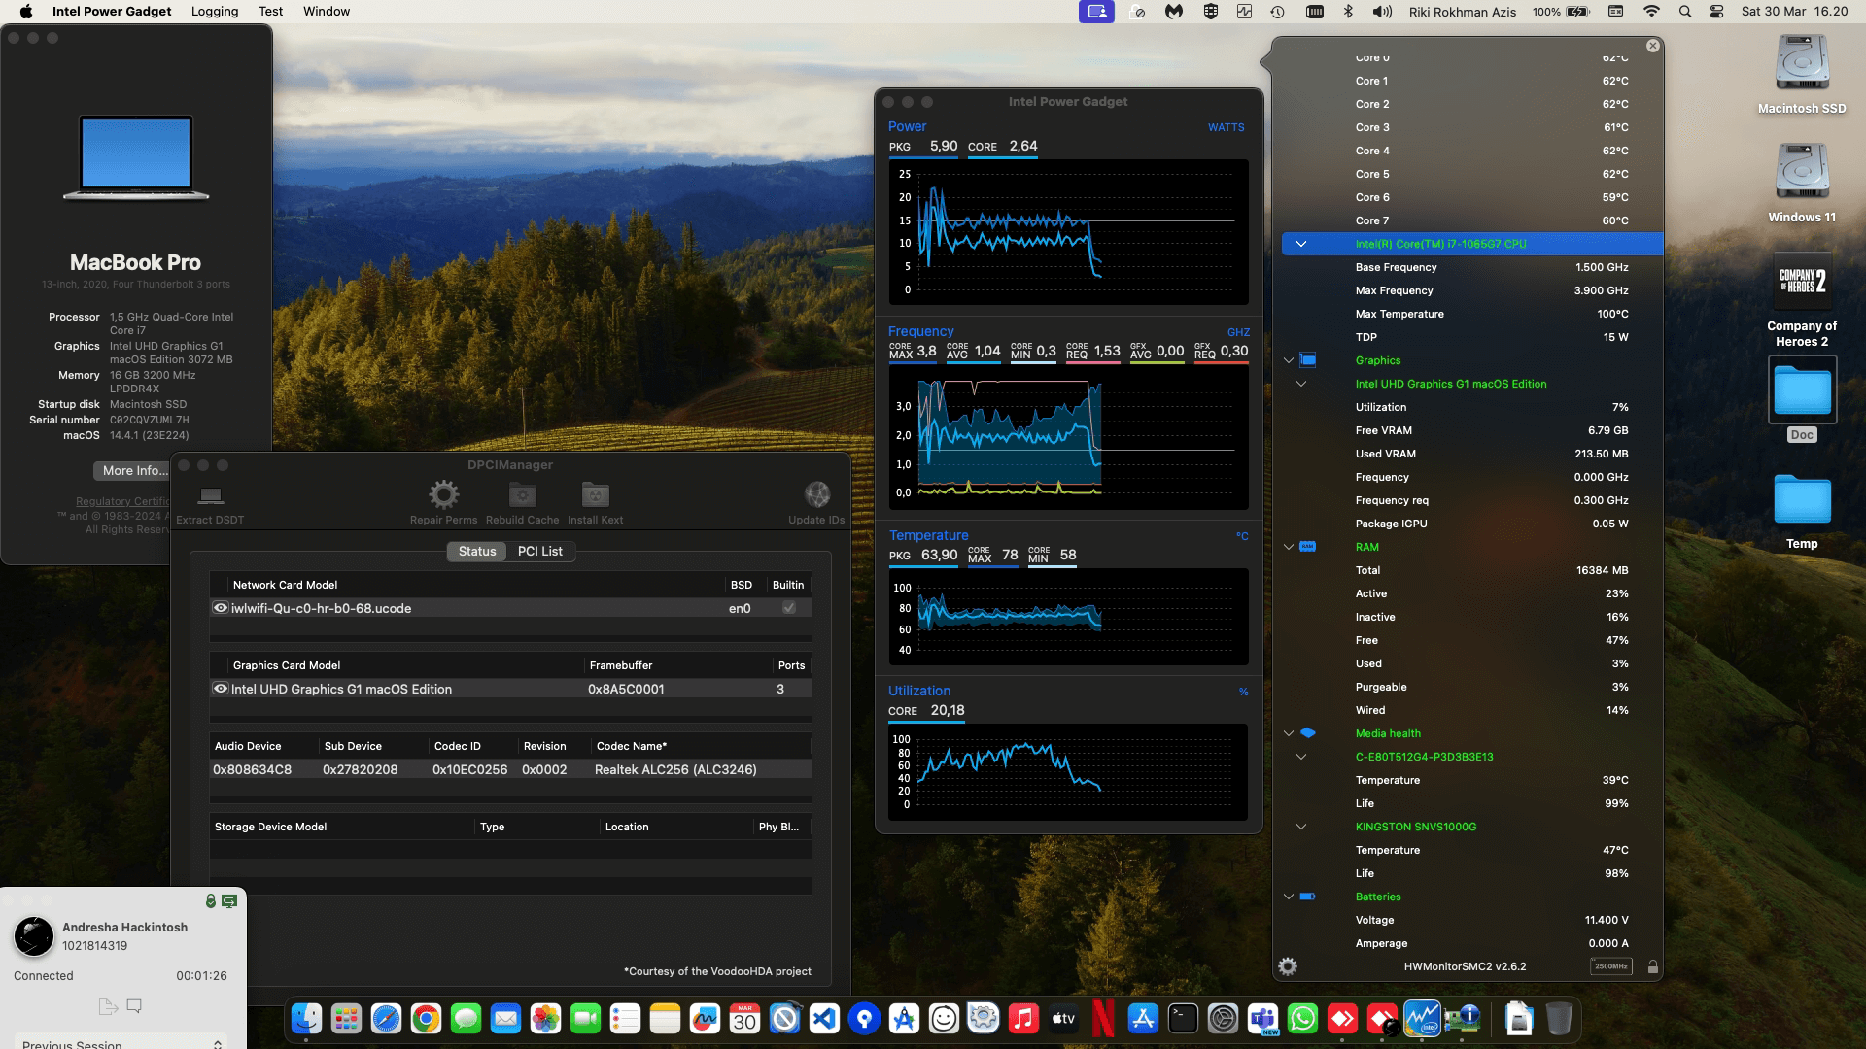Click the Bluetooth menu bar icon

click(x=1348, y=12)
